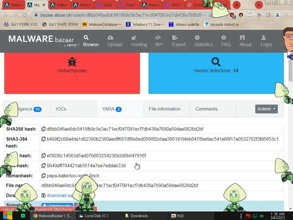Open the Hunting icon in navbar
The image size is (293, 220).
coord(134,38)
